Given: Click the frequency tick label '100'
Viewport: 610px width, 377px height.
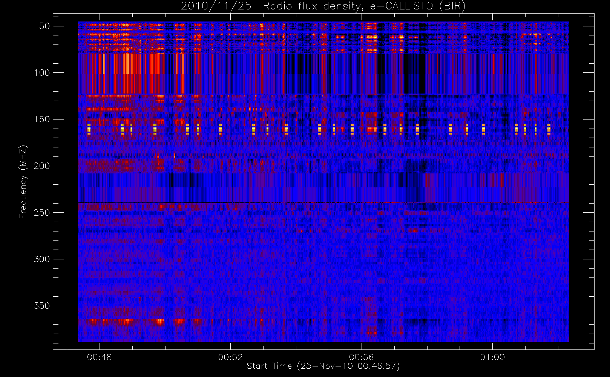Looking at the screenshot, I should [42, 73].
